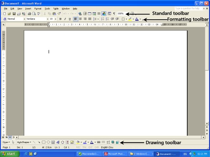The image size is (210, 157).
Task: Open the Format menu
Action: click(x=38, y=9)
